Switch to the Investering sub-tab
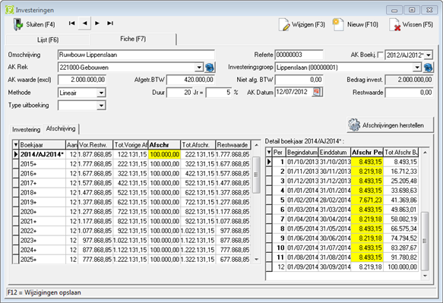This screenshot has height=303, width=443. pos(26,129)
